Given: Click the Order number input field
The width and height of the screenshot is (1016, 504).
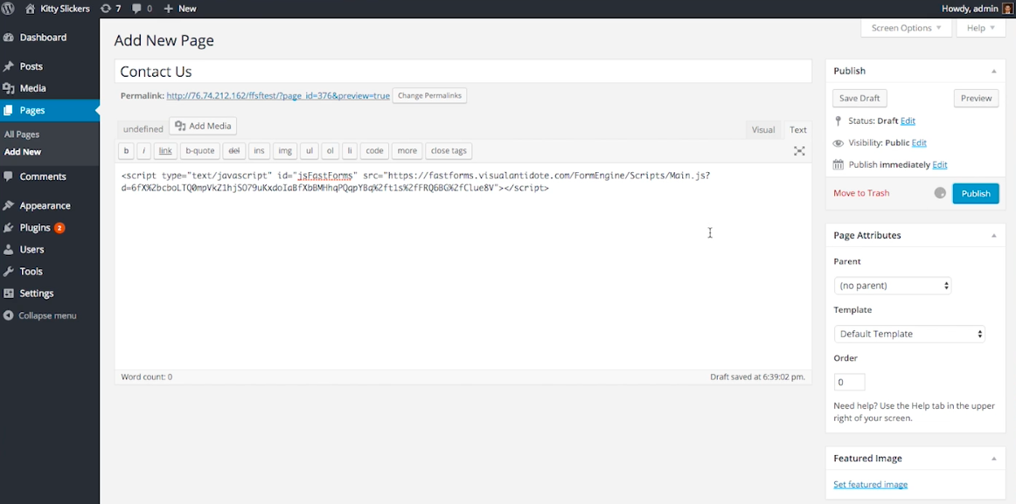Looking at the screenshot, I should [849, 382].
